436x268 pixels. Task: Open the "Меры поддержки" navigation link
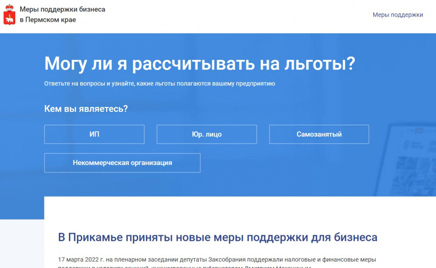coord(398,15)
